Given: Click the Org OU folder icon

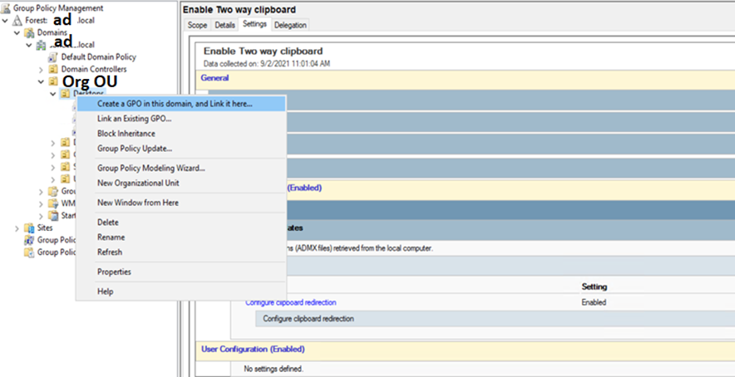Looking at the screenshot, I should tap(53, 82).
